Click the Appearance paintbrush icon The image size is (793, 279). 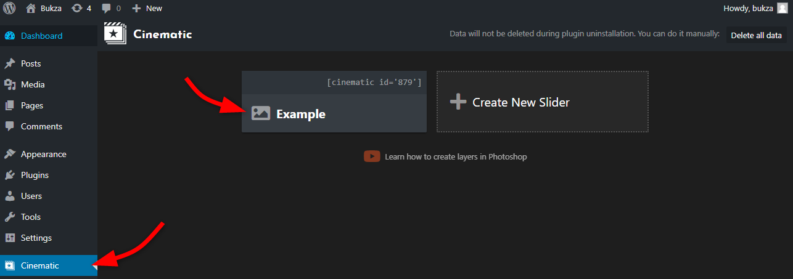9,154
